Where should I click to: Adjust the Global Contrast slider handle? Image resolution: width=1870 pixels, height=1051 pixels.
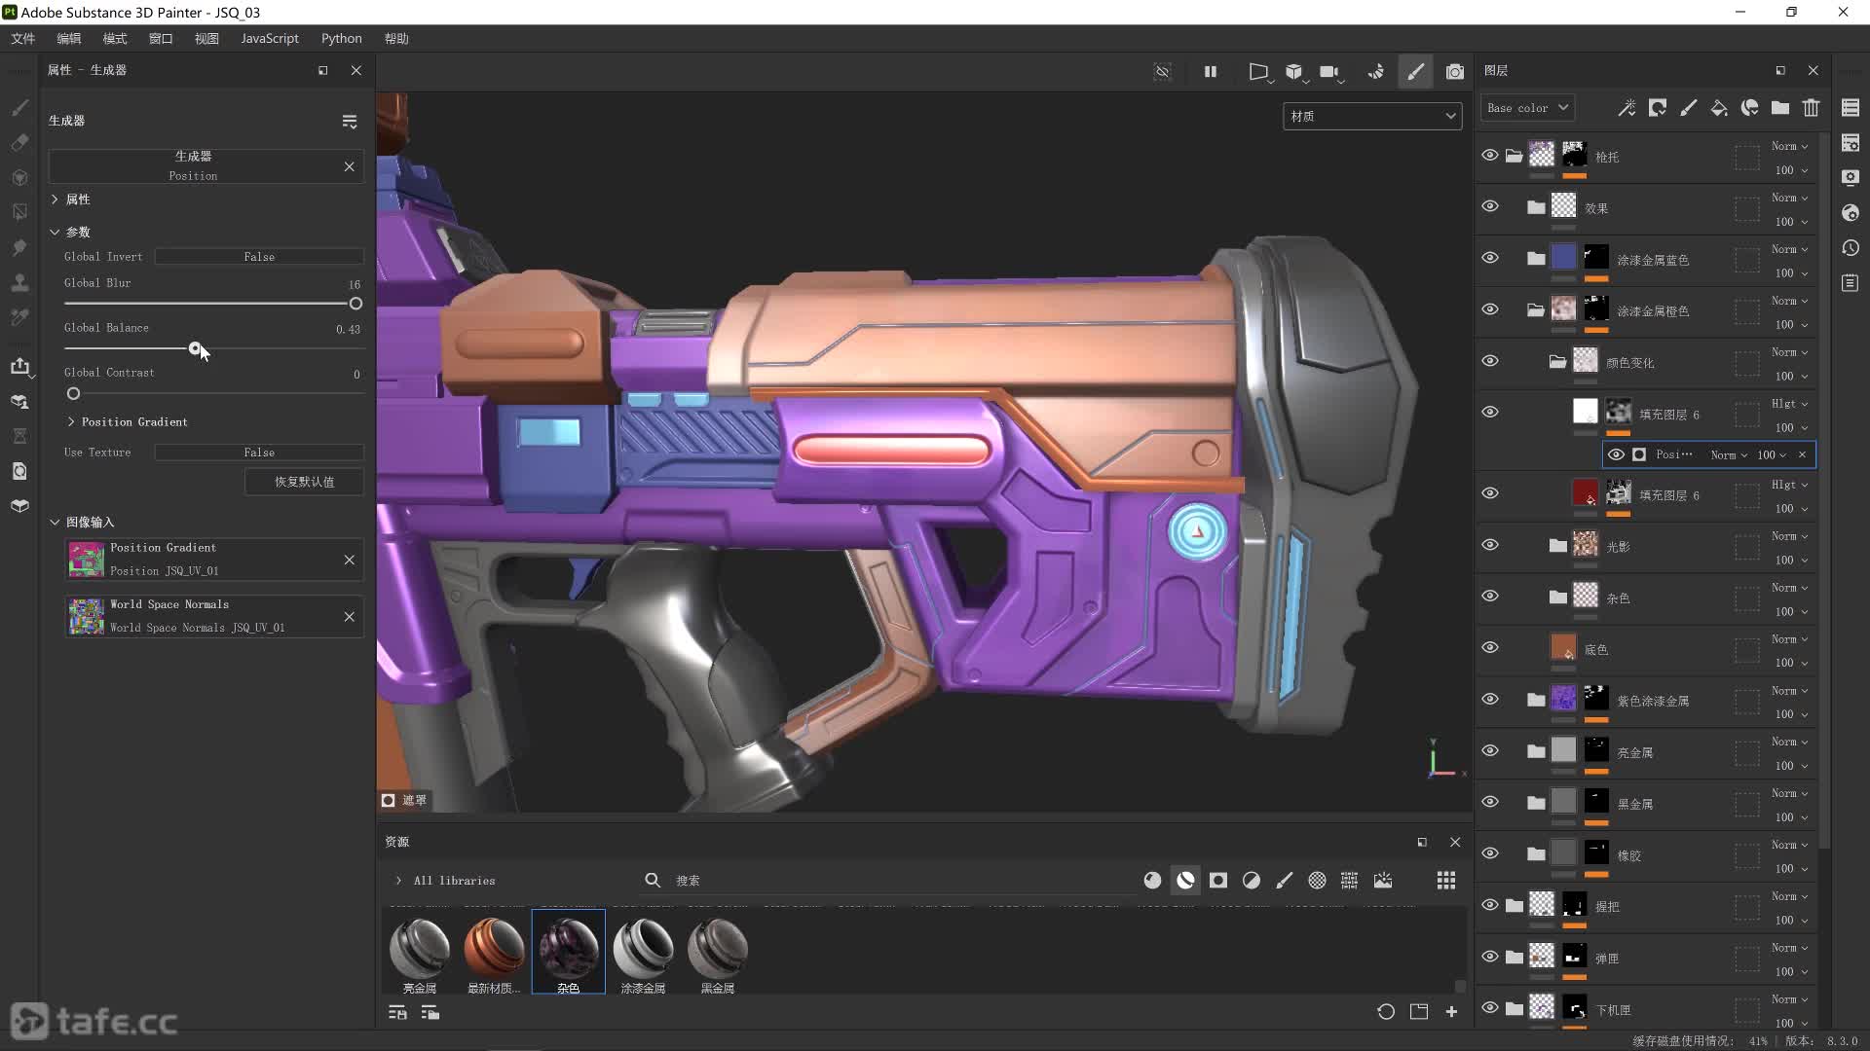(73, 393)
